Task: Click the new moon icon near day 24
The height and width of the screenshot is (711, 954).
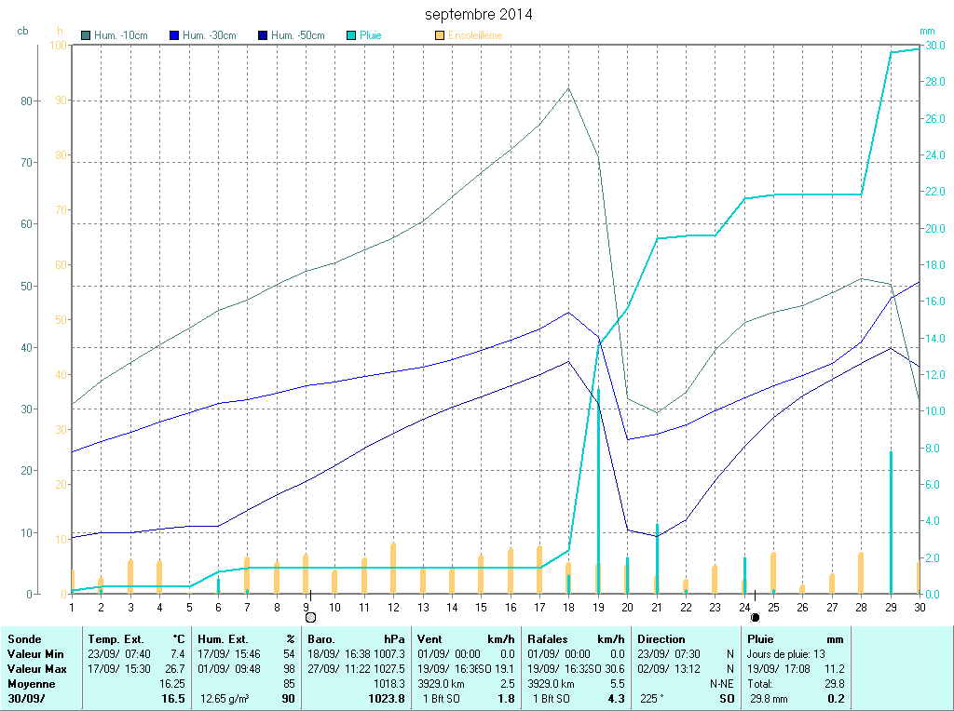Action: [755, 617]
